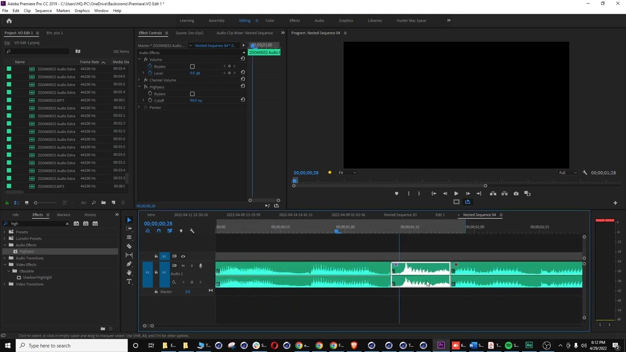626x352 pixels.
Task: Switch to Audio Clip Mixer tab
Action: point(245,33)
